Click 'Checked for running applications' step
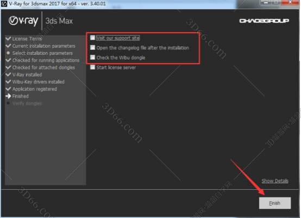Screen dimensions: 301x218 (46, 60)
